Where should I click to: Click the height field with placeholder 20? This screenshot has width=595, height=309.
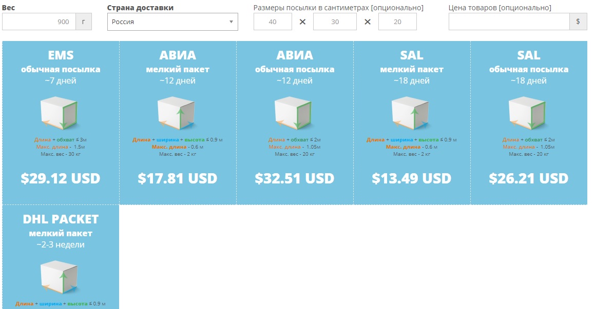[x=397, y=22]
